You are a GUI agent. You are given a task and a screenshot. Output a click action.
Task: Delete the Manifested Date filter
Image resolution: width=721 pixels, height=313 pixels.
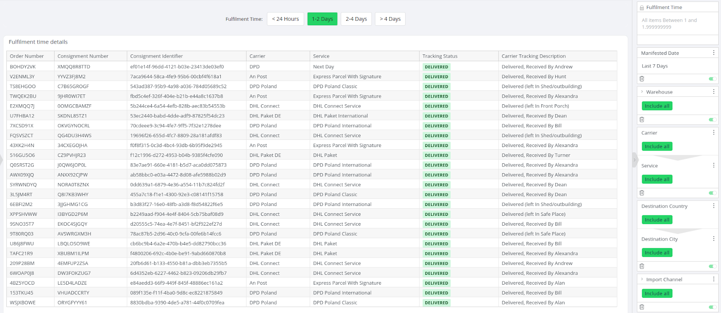[642, 79]
